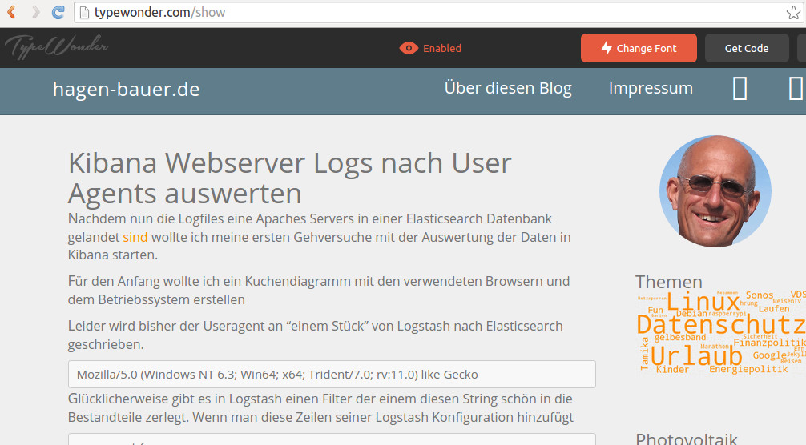Click the author portrait photo
The image size is (806, 445).
coord(715,191)
